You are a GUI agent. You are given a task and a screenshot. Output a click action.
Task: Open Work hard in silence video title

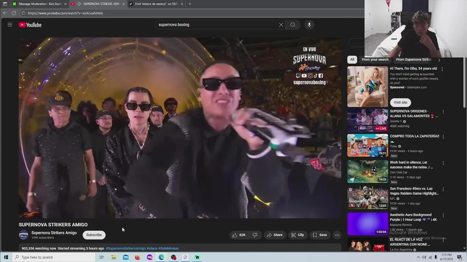[x=412, y=165]
